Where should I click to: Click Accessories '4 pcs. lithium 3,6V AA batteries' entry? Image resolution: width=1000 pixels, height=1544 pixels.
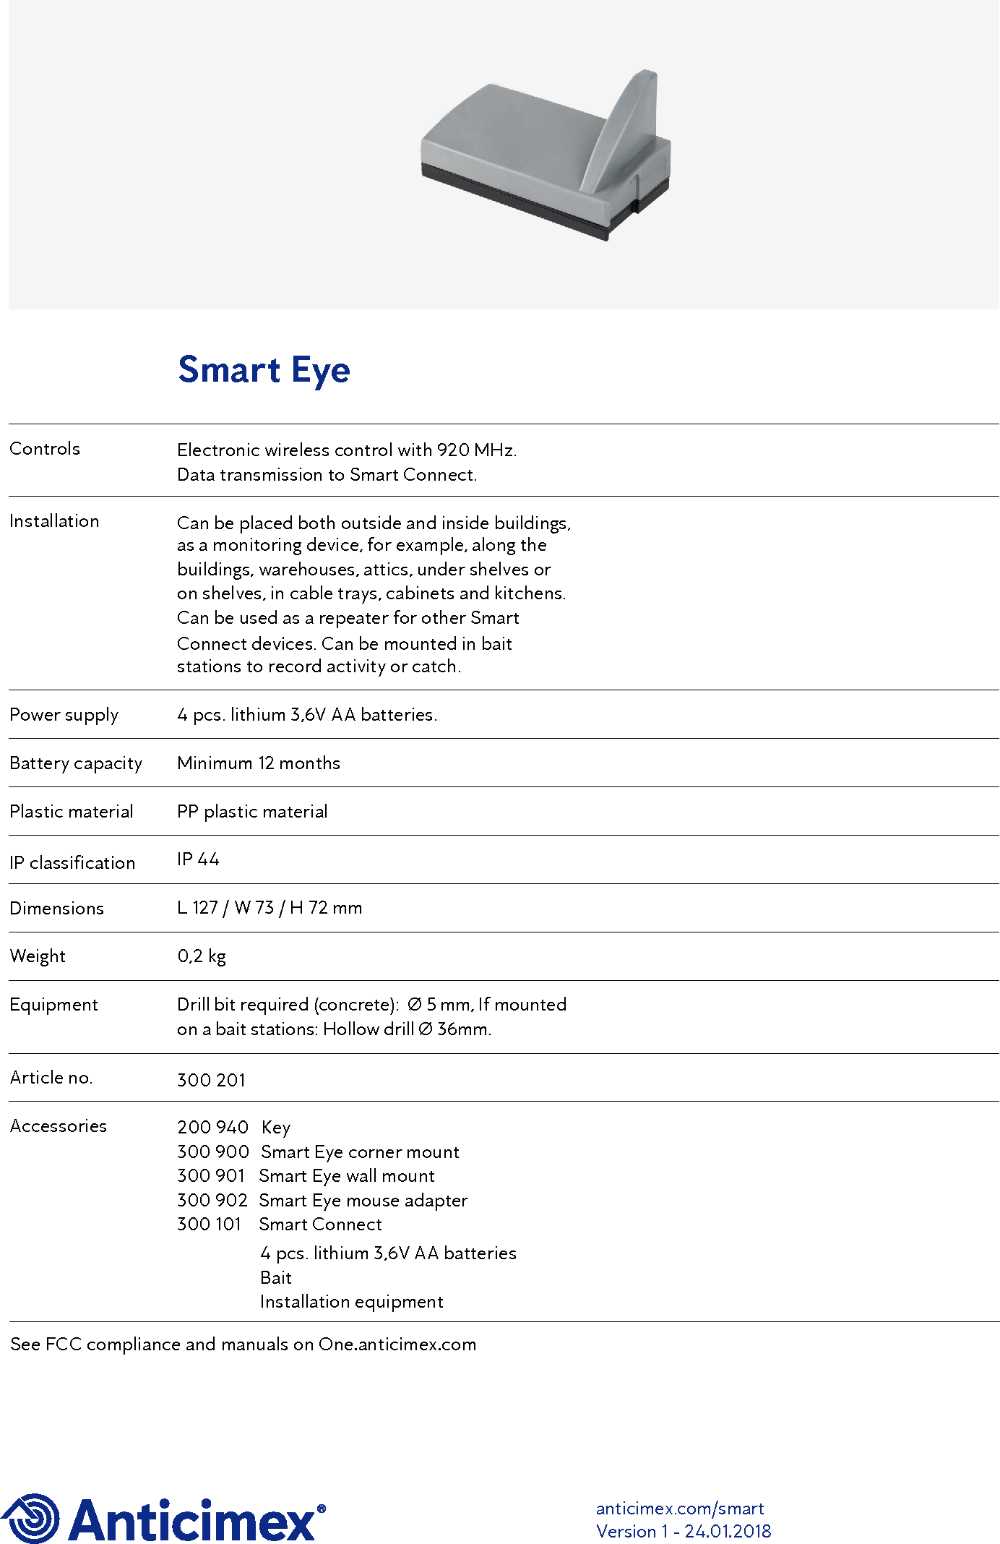[x=389, y=1253]
